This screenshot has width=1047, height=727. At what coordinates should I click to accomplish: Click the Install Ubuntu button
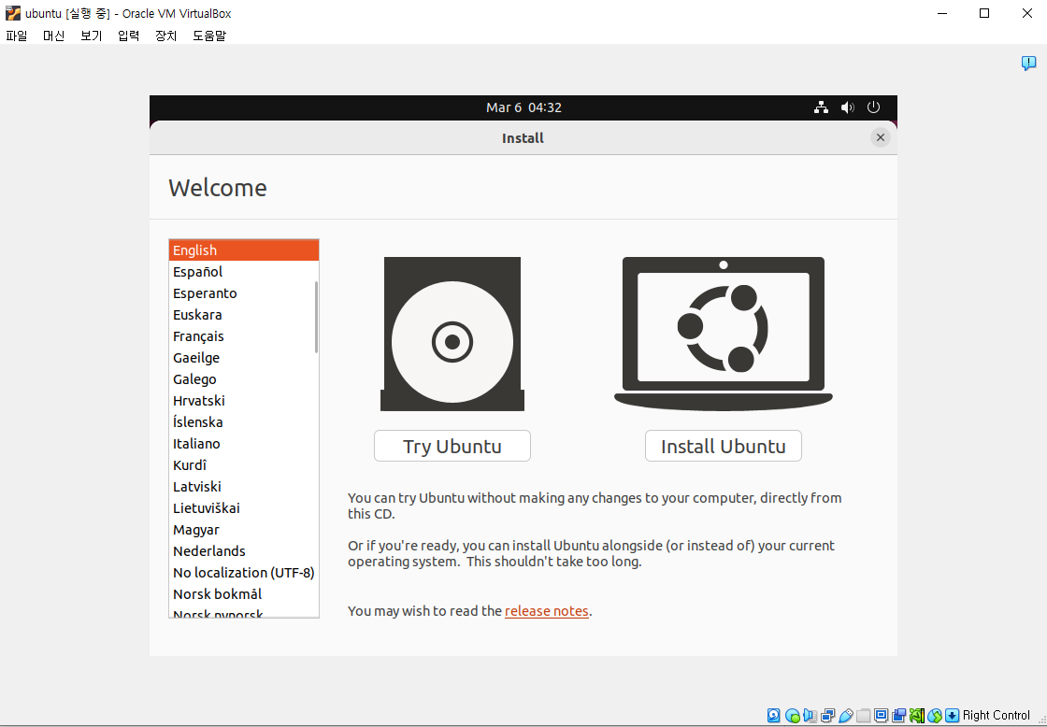click(724, 446)
